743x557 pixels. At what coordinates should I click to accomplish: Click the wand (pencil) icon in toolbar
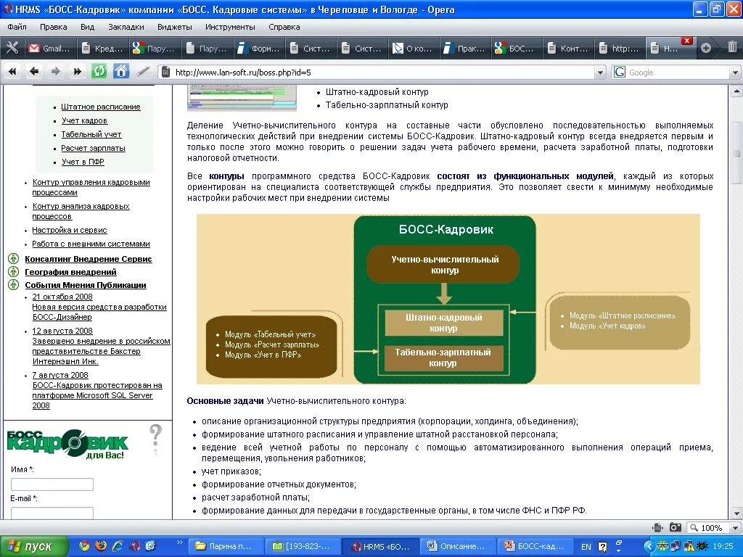coord(143,72)
